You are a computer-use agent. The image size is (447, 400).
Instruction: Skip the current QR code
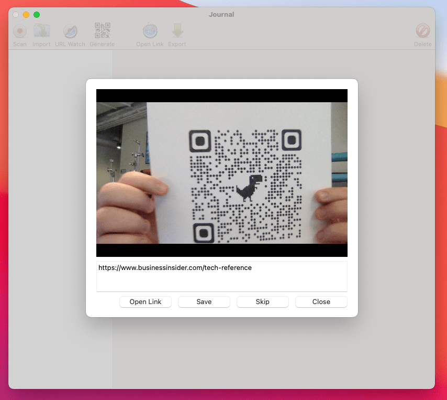[x=262, y=301]
